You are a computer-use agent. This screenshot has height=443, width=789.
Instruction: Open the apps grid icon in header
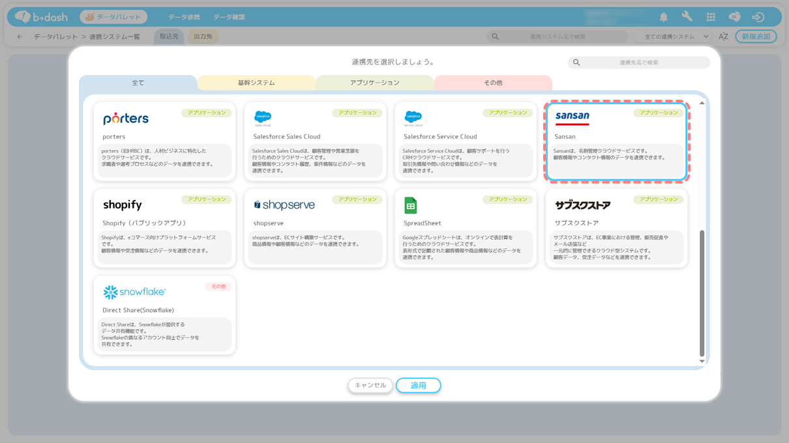point(711,17)
